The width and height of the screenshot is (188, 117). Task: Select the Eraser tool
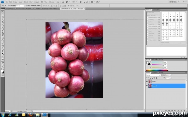pyautogui.click(x=3, y=38)
